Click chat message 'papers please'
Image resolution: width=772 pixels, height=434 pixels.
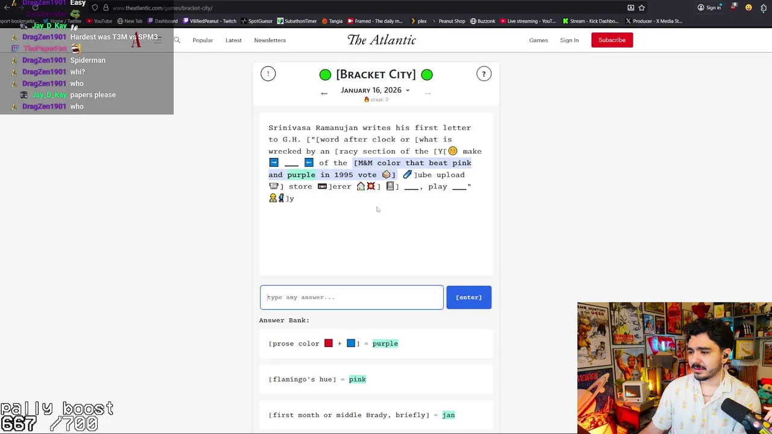tap(93, 95)
